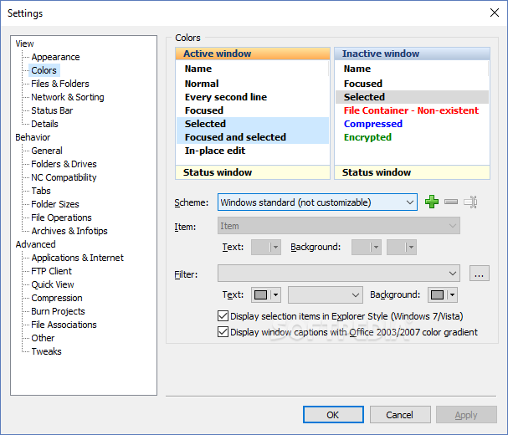The image size is (508, 435).
Task: Open the Scheme dropdown
Action: (317, 202)
